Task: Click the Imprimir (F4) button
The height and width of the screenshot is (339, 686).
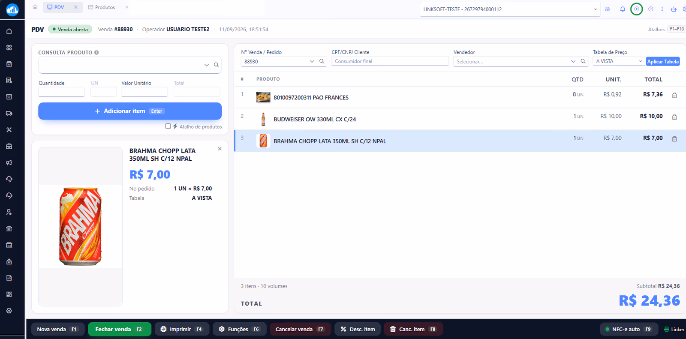Action: [x=182, y=329]
